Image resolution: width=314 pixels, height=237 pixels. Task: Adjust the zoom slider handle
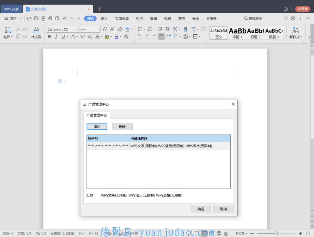pyautogui.click(x=276, y=233)
